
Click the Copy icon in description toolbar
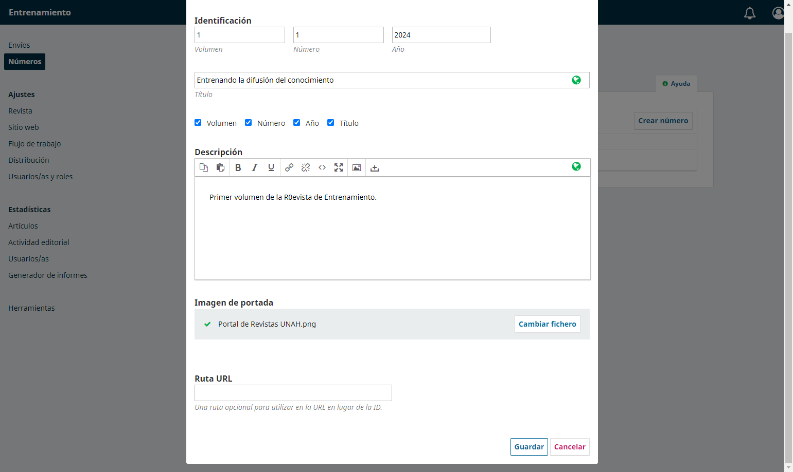point(204,167)
